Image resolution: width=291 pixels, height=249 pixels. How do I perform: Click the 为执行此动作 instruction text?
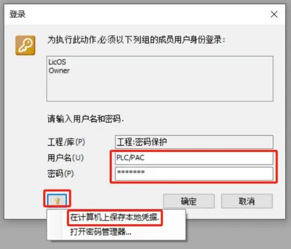pos(136,40)
